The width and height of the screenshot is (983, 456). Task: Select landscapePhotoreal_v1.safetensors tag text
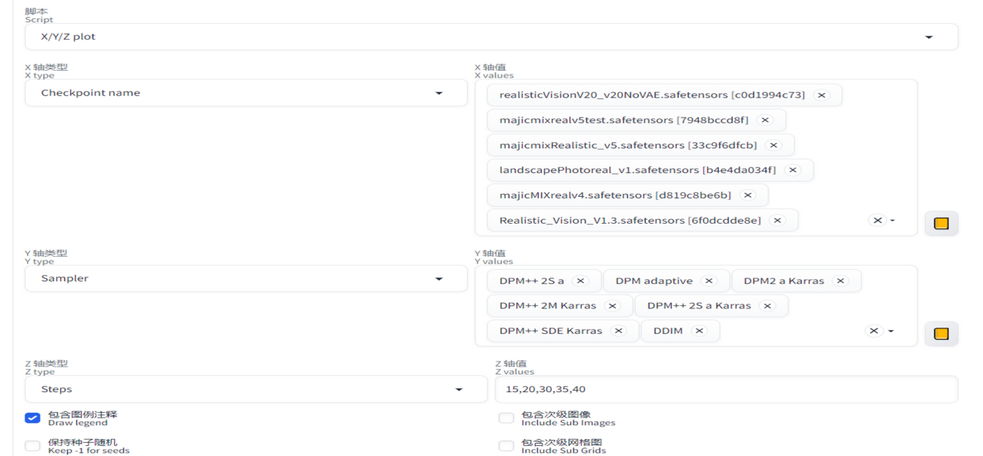coord(637,170)
